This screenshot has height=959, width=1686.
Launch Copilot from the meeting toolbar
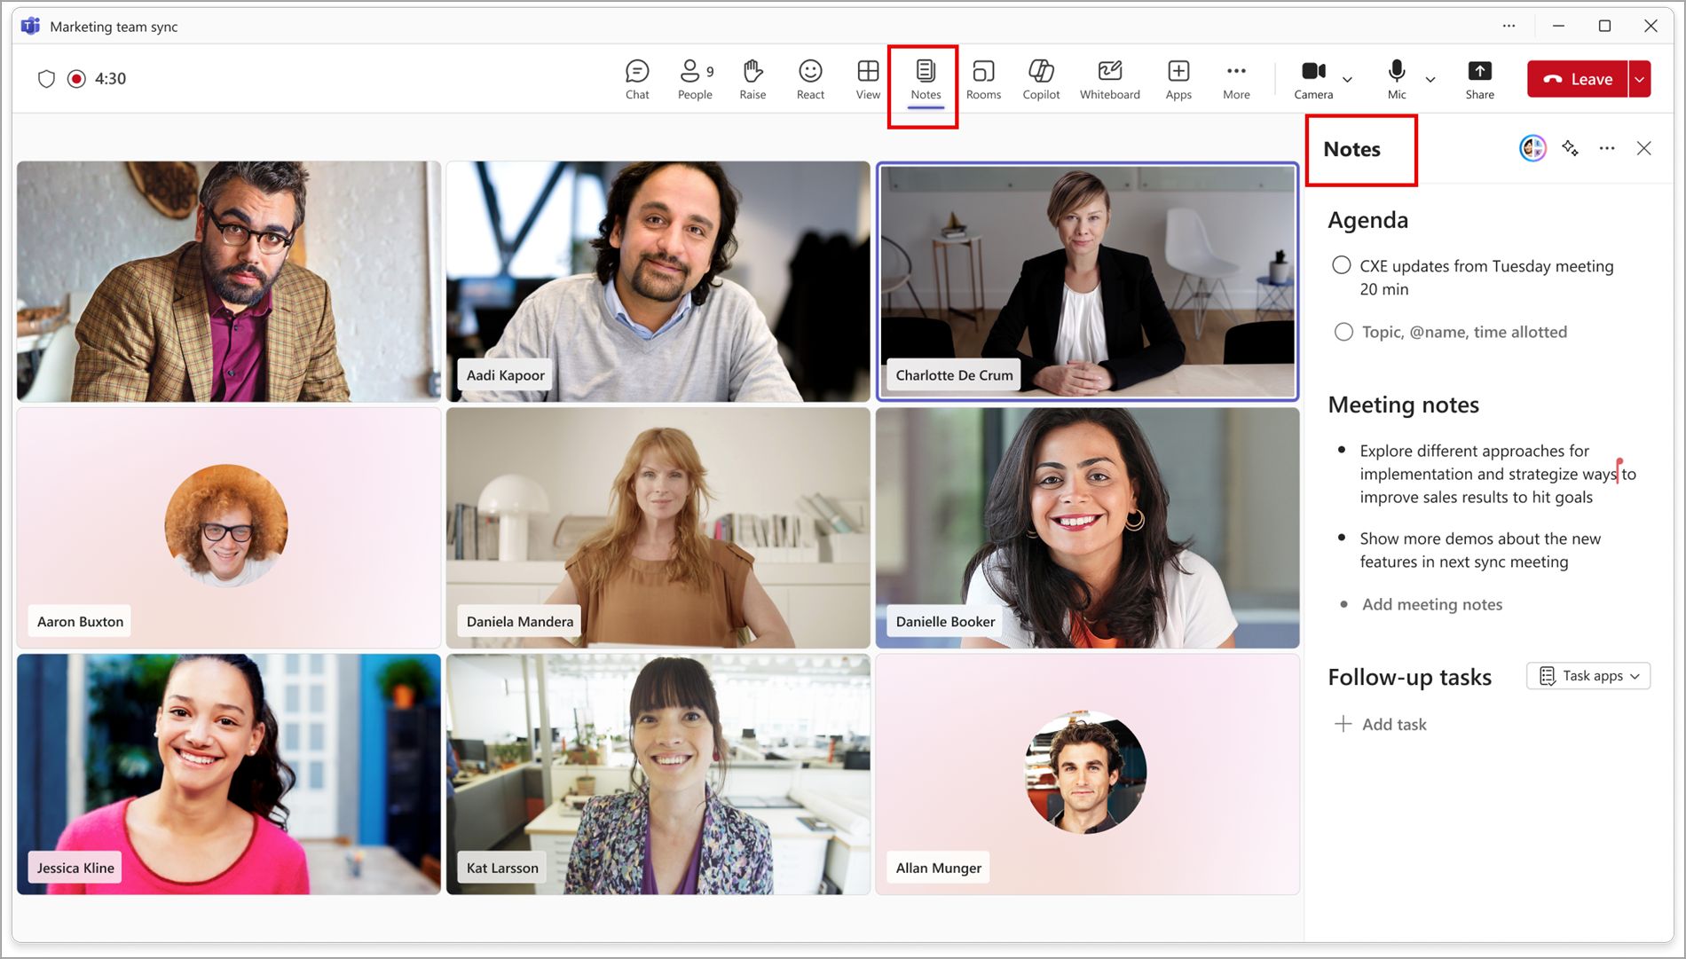pyautogui.click(x=1040, y=79)
